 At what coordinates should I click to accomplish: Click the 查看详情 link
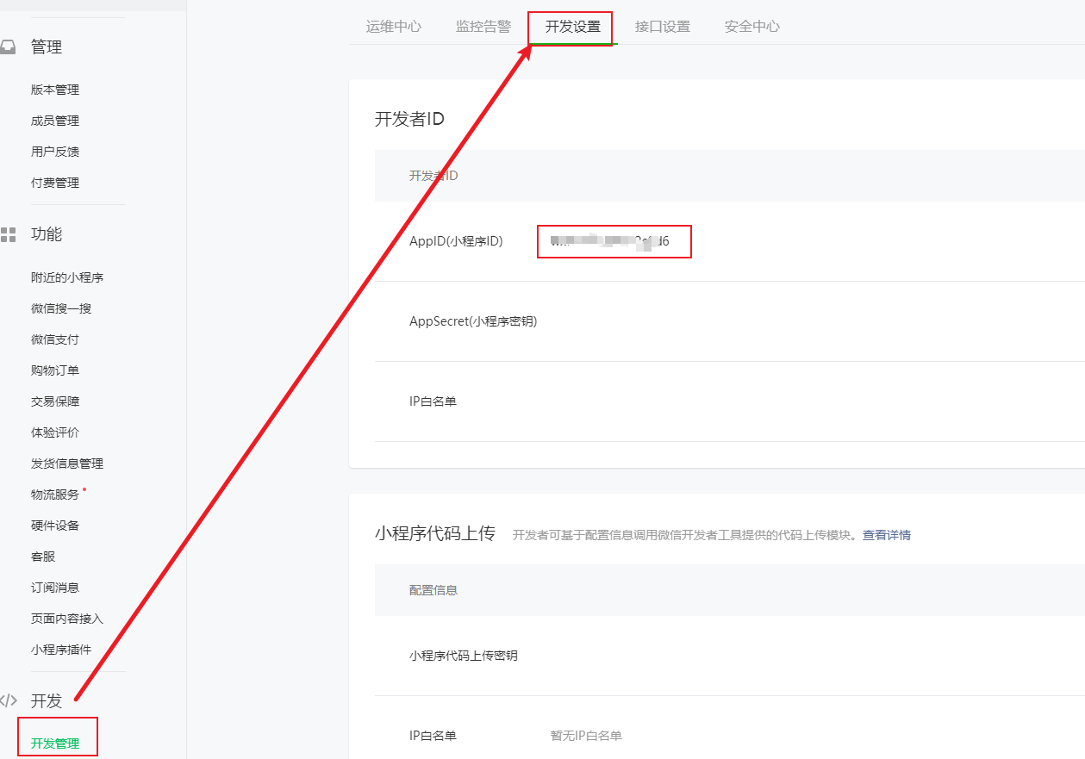[887, 535]
